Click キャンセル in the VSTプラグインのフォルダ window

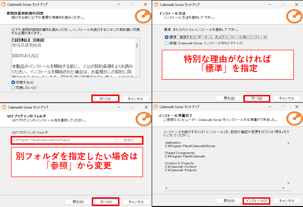pyautogui.click(x=136, y=202)
